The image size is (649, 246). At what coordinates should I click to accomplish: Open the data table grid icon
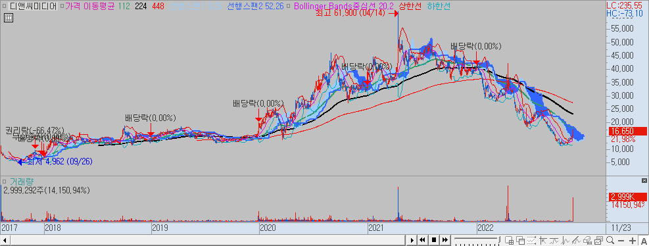(x=9, y=17)
